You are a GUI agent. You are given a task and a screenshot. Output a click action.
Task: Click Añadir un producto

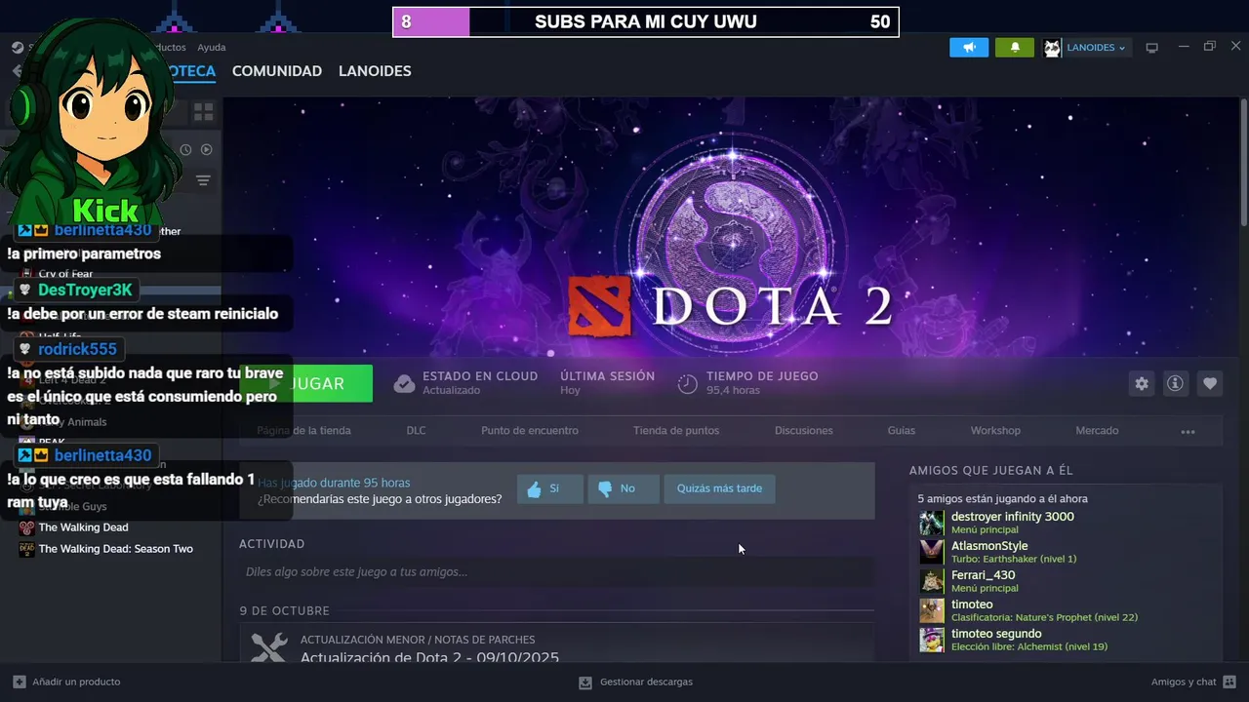76,682
